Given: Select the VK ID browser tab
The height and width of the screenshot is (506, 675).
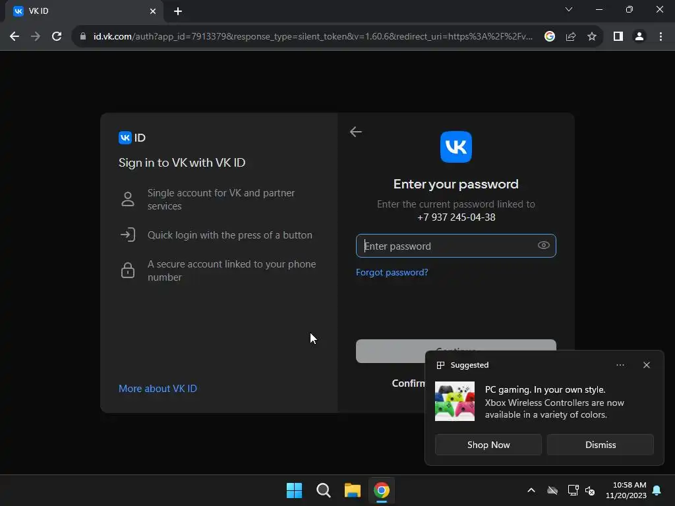Looking at the screenshot, I should 84,11.
